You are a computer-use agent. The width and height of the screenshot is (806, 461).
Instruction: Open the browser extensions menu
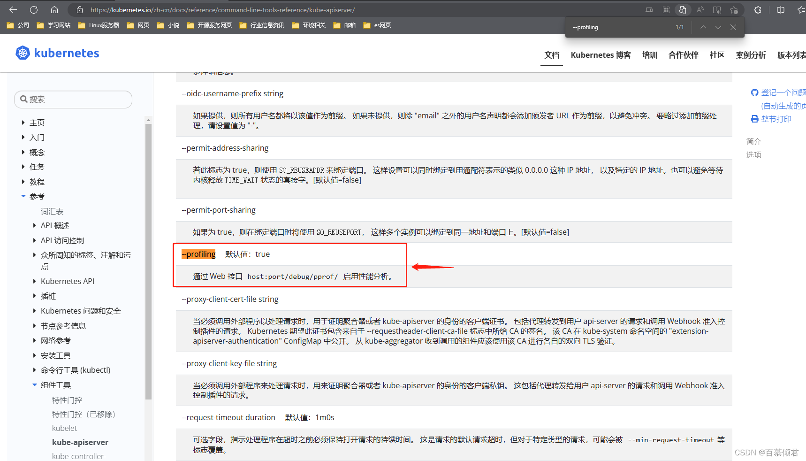(x=758, y=10)
